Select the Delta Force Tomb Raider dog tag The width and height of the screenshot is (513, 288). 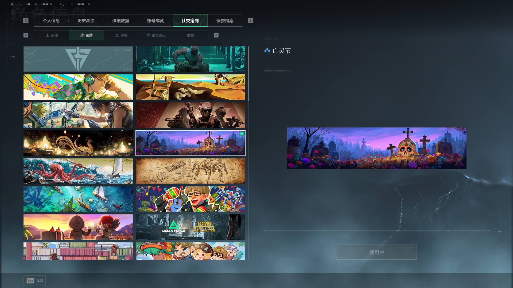(x=190, y=227)
